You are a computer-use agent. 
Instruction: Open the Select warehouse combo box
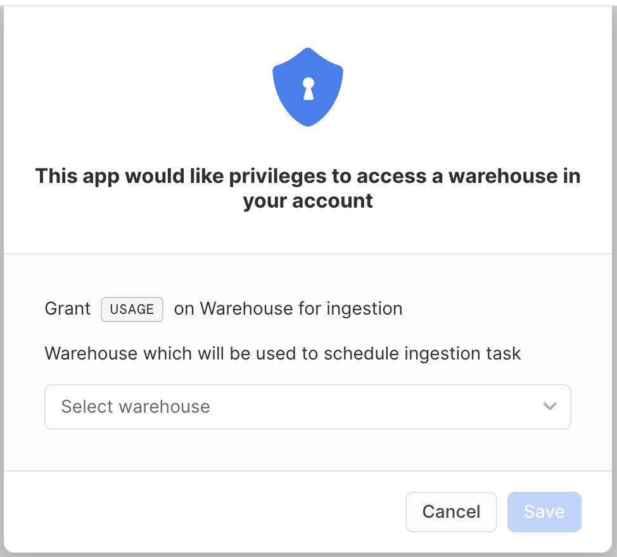click(x=307, y=406)
